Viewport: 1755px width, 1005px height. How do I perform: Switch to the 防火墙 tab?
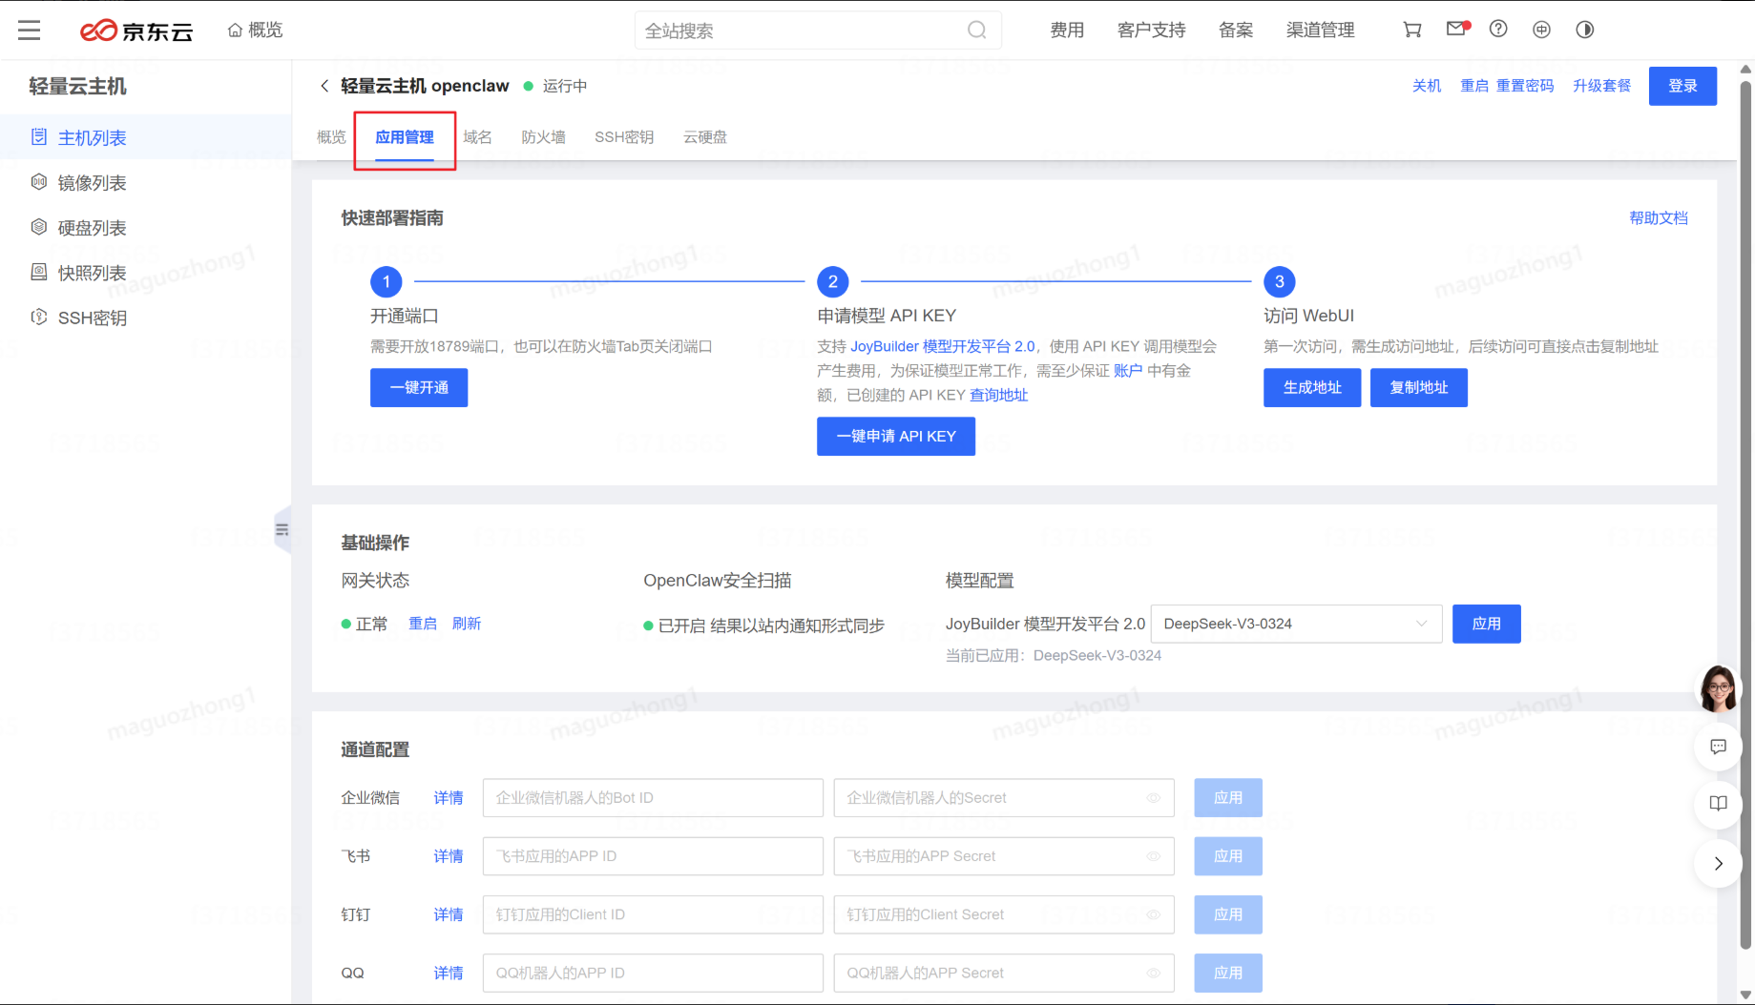(543, 137)
